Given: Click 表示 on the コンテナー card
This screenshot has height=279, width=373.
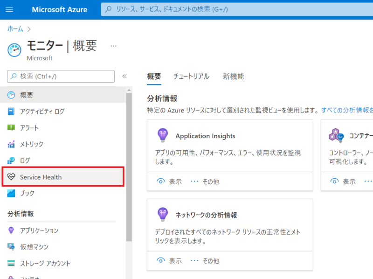Looking at the screenshot, I should [349, 181].
